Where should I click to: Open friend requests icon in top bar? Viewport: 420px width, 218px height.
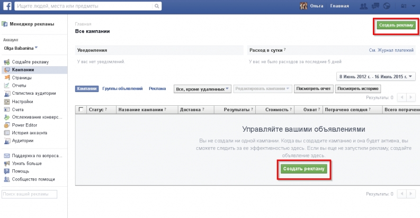point(363,6)
